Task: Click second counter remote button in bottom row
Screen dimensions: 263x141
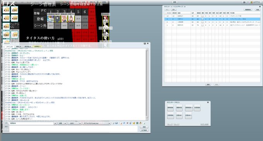Action: coord(179,116)
